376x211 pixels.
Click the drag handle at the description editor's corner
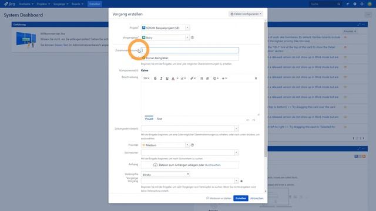coord(258,114)
